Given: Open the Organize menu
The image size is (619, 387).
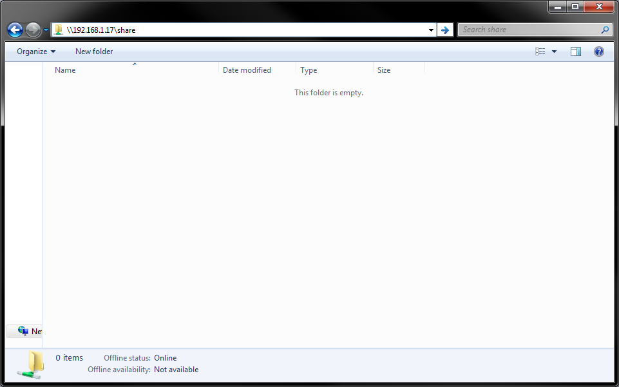Looking at the screenshot, I should (x=36, y=52).
